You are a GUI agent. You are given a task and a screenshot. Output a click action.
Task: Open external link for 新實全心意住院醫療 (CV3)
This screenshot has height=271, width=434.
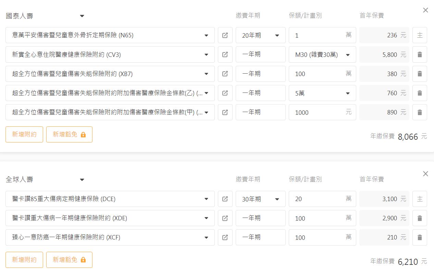pos(225,54)
